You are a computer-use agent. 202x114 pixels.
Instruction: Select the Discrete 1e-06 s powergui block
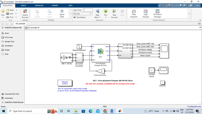pos(65,83)
